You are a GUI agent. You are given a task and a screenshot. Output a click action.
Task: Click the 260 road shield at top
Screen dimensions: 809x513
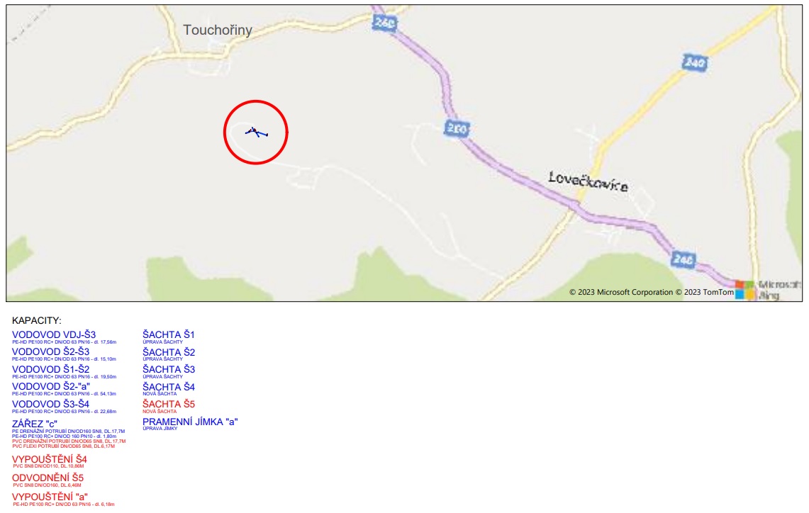click(x=384, y=22)
